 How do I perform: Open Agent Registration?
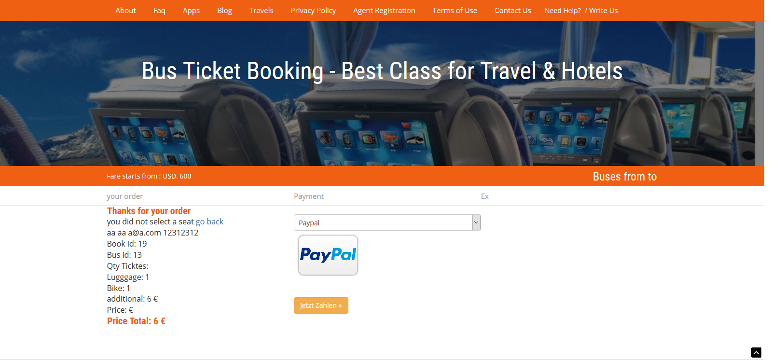pyautogui.click(x=384, y=11)
